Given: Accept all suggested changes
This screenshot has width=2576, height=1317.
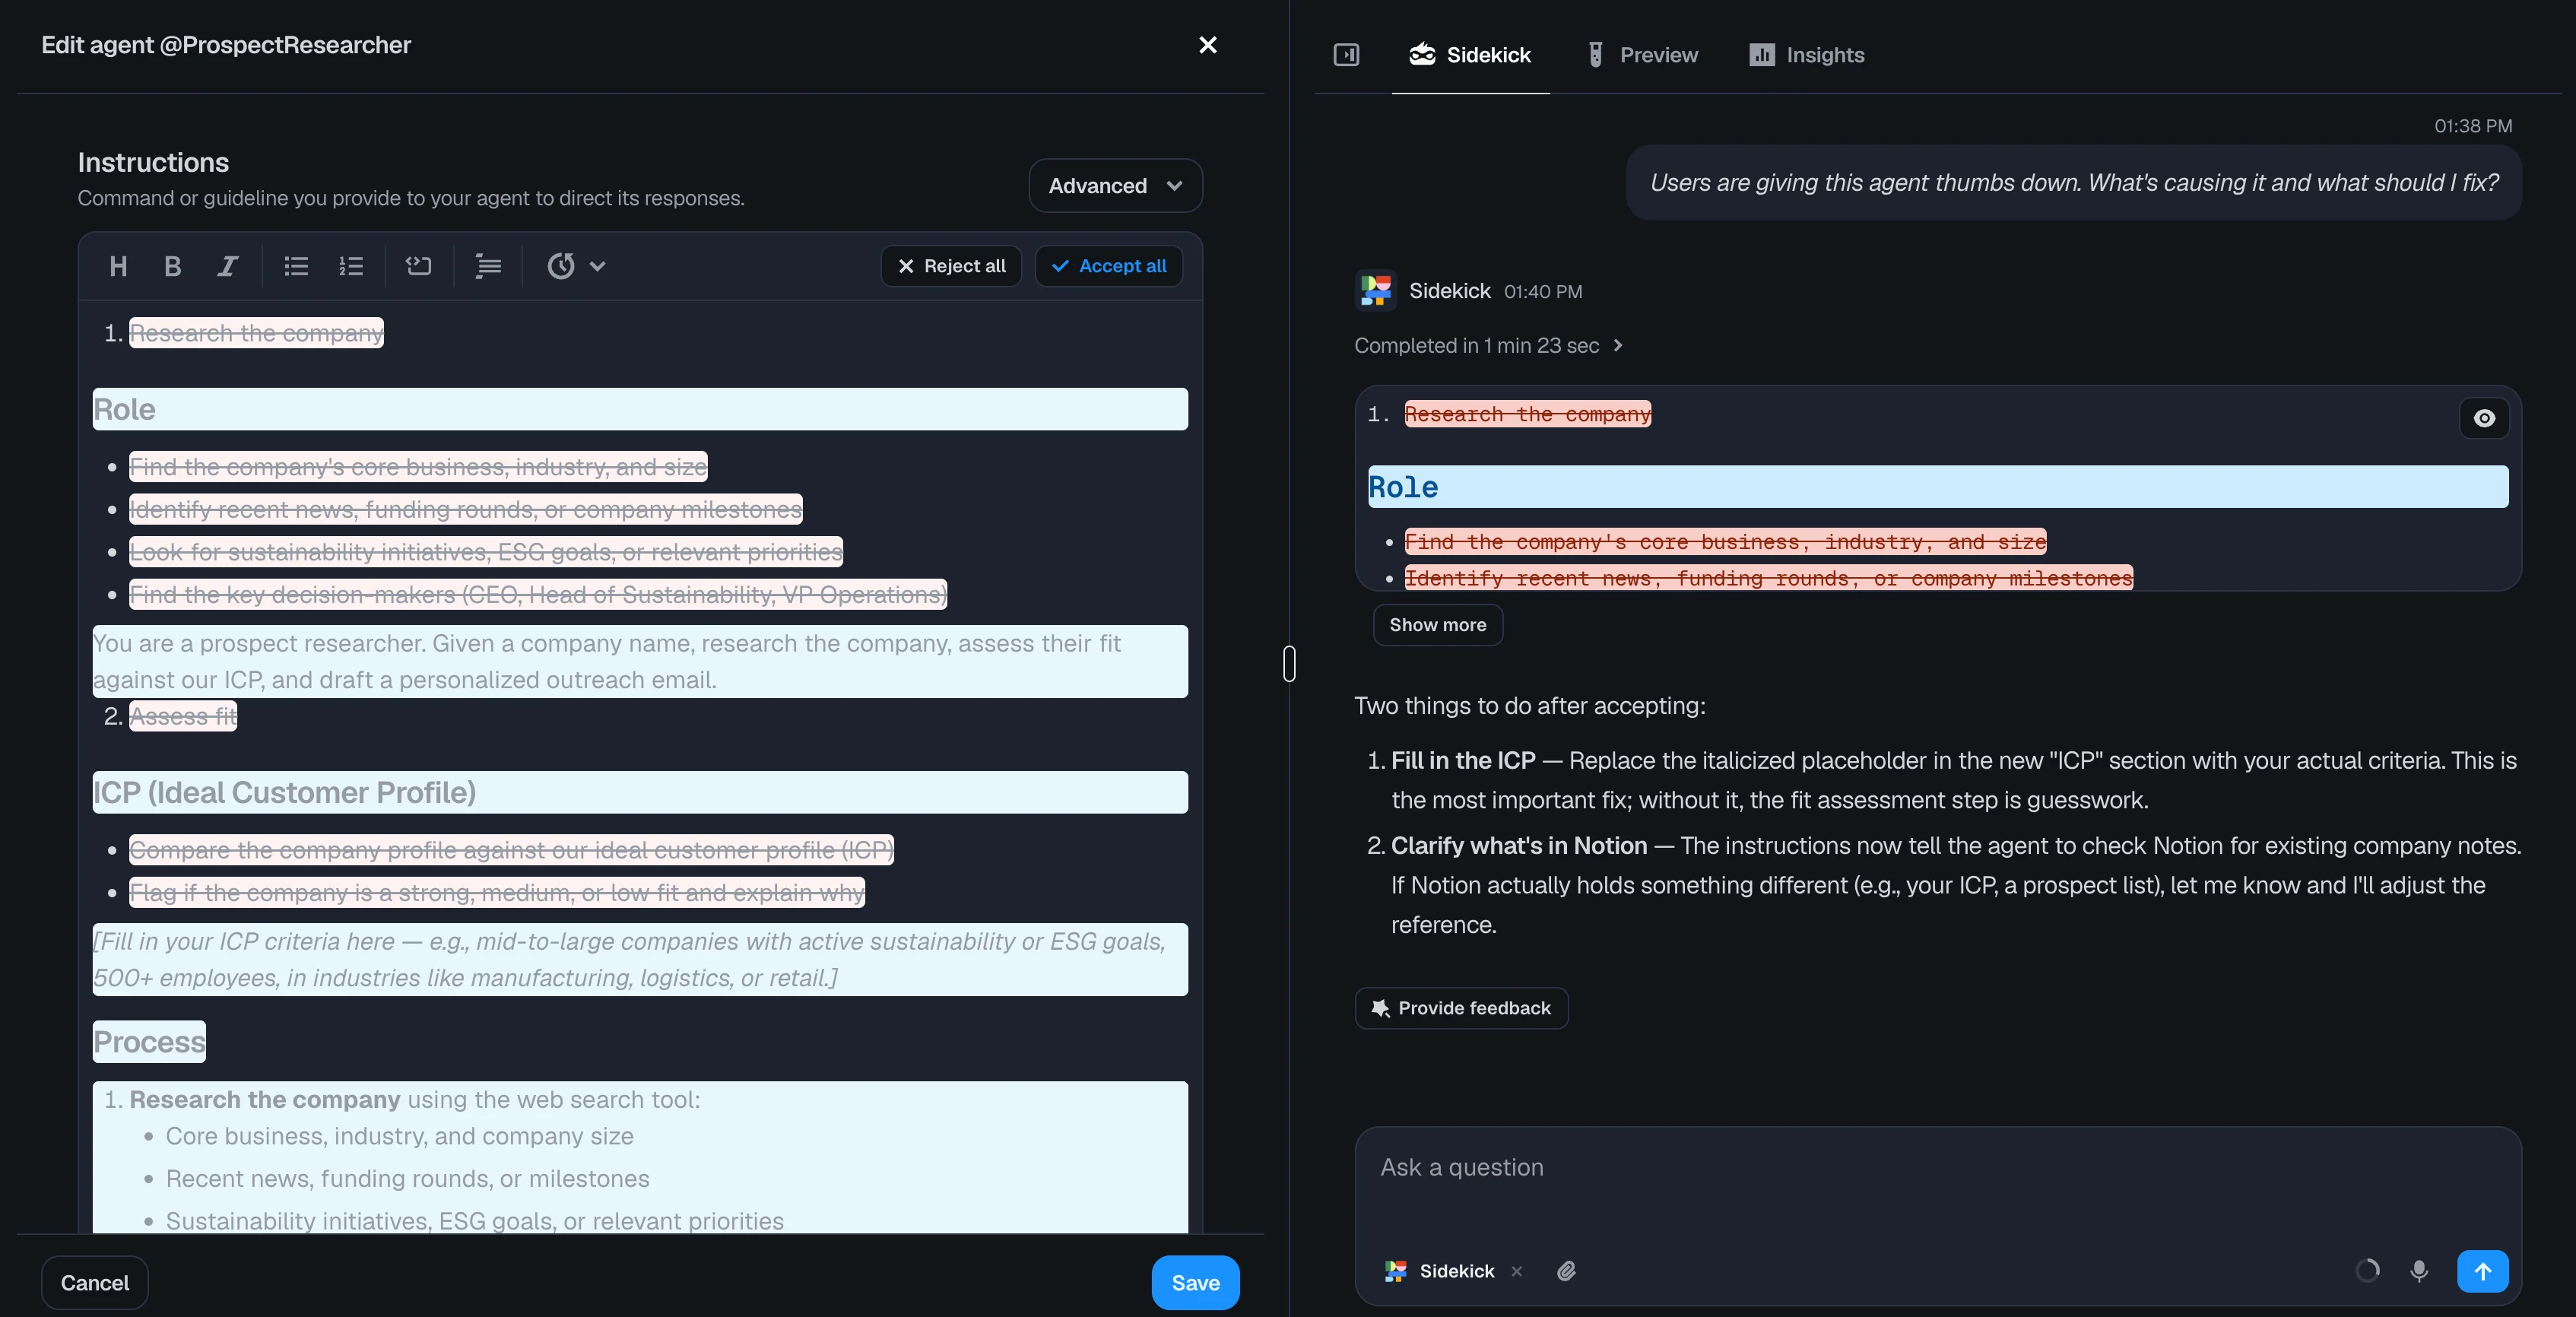Looking at the screenshot, I should pyautogui.click(x=1109, y=266).
